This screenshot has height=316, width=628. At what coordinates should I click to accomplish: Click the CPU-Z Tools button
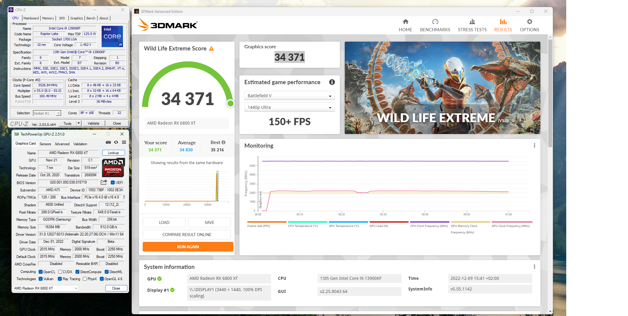point(68,123)
